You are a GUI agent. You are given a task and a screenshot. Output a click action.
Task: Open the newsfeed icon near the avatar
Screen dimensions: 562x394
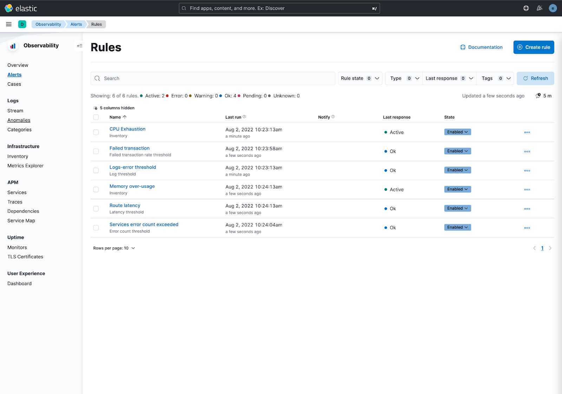point(540,8)
